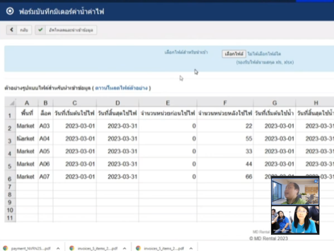Click column letter E in sample sheet
Image resolution: width=334 pixels, height=251 pixels.
pos(168,103)
